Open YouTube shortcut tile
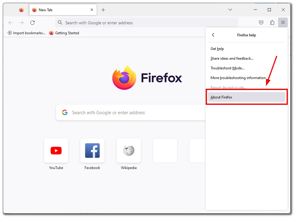Image resolution: width=296 pixels, height=219 pixels. [56, 151]
